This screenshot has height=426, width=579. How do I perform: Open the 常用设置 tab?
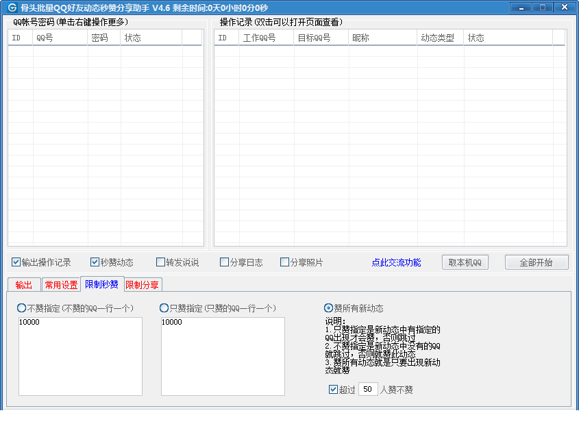click(x=61, y=285)
